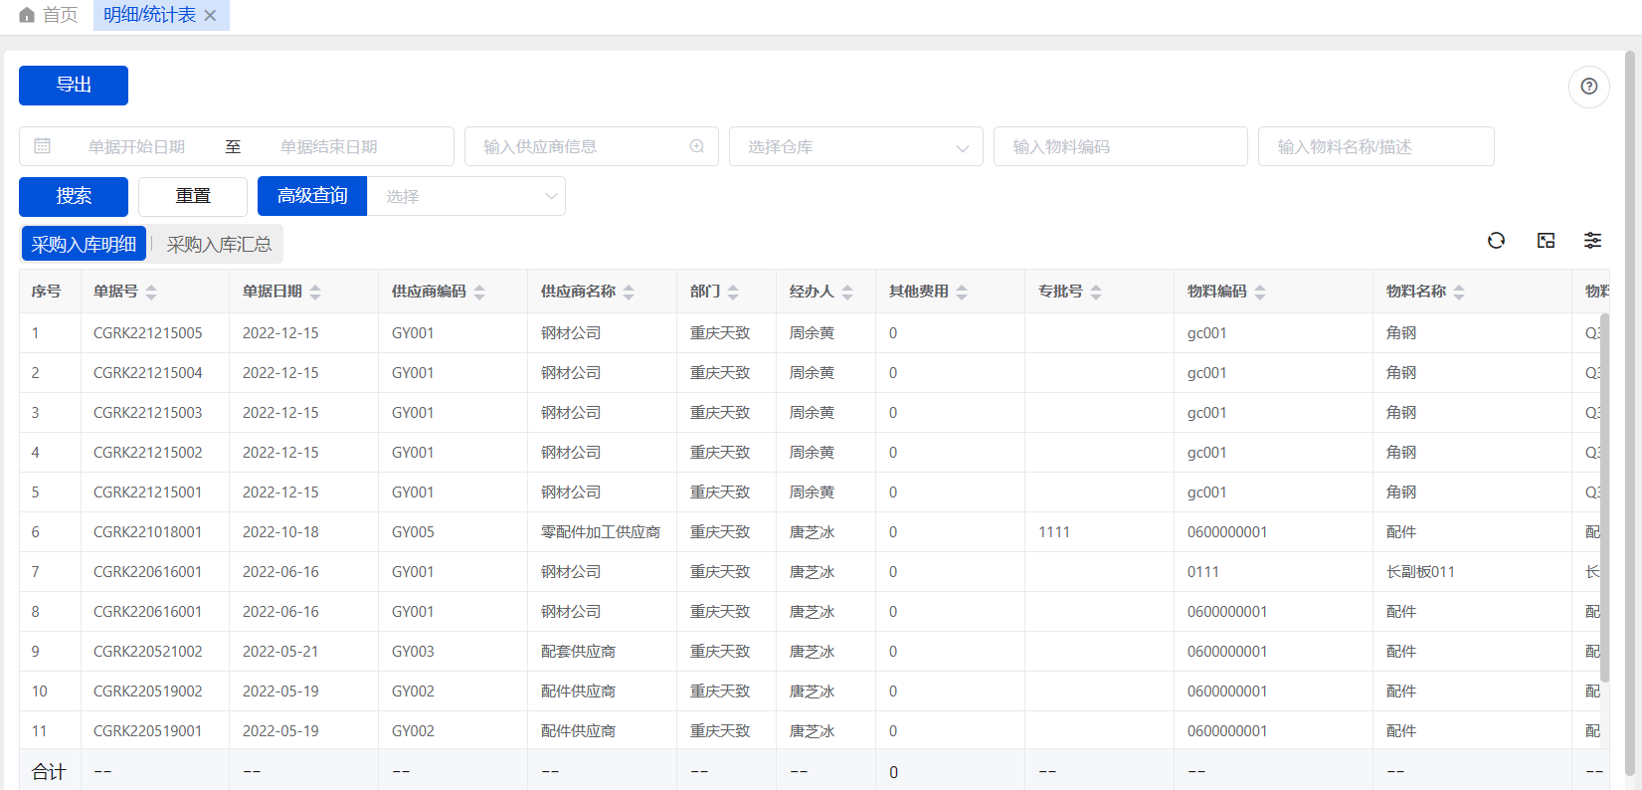
Task: Click date cell 2022-10-18
Action: [x=280, y=532]
